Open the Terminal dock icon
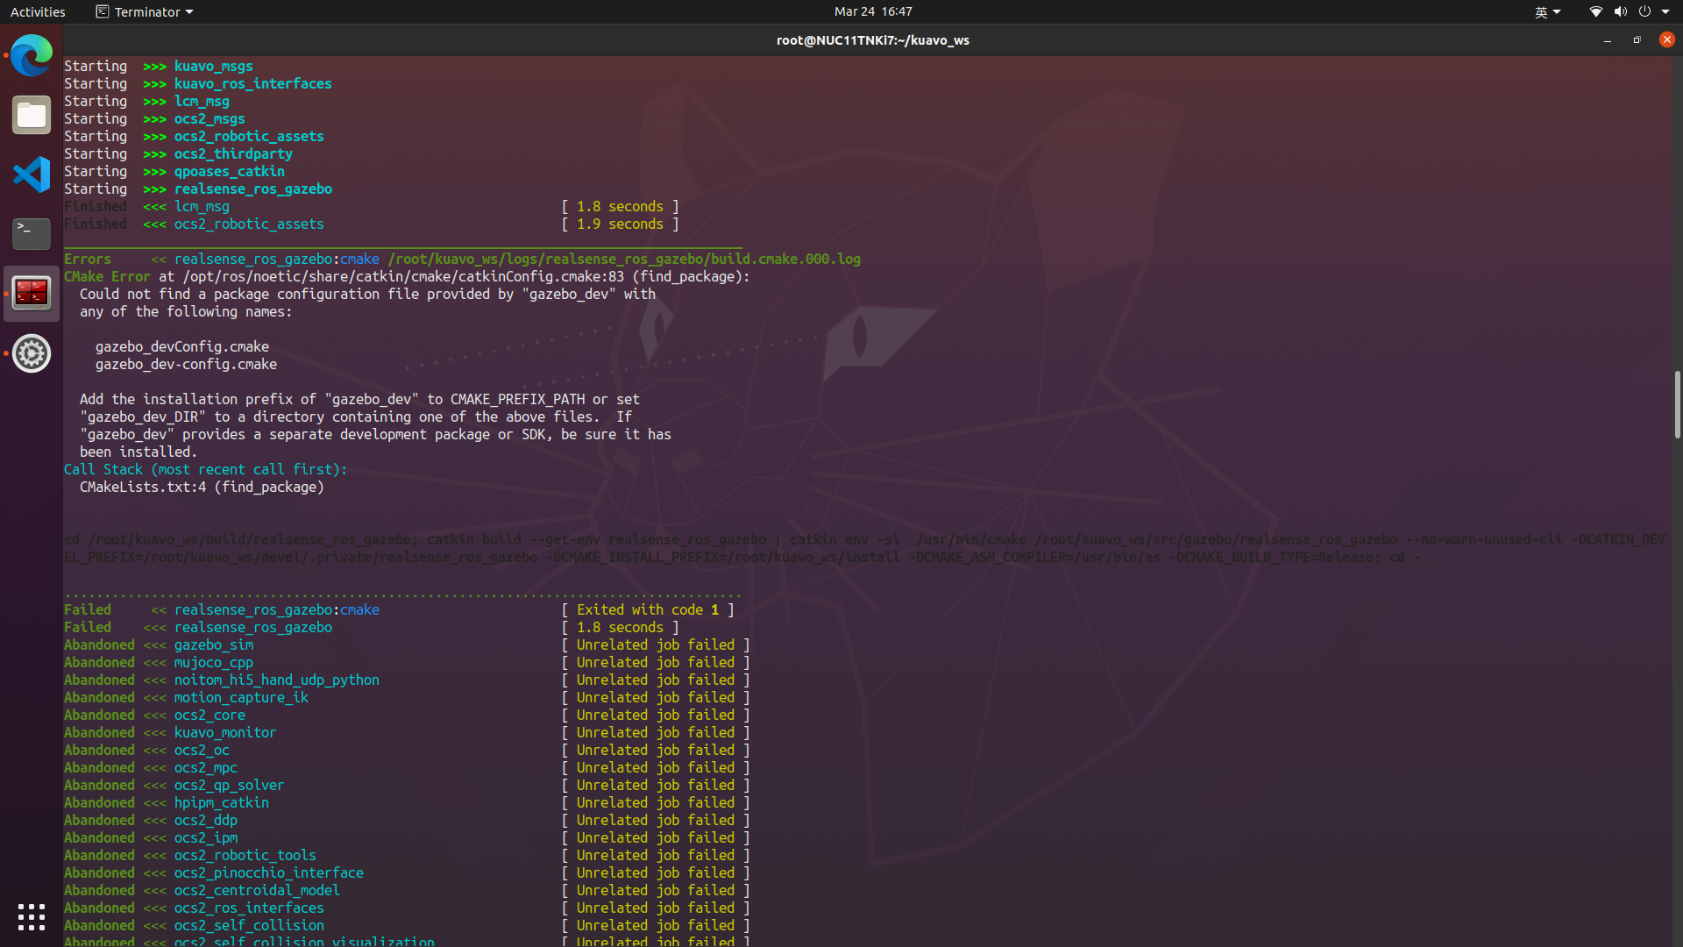This screenshot has height=947, width=1683. pos(32,233)
